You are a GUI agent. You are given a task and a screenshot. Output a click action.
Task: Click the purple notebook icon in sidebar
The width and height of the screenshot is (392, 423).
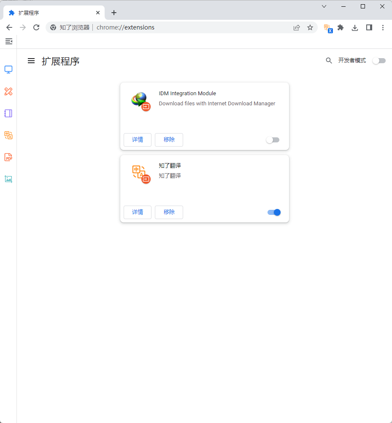coord(8,113)
